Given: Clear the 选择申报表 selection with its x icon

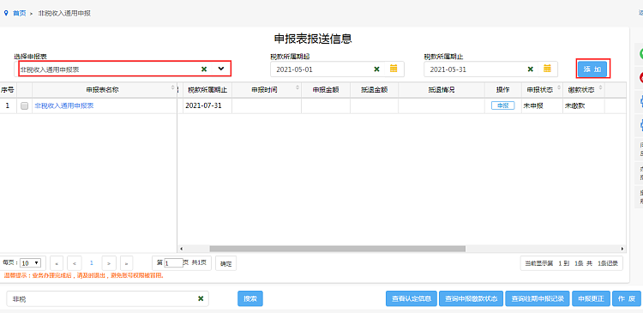Looking at the screenshot, I should click(x=204, y=69).
